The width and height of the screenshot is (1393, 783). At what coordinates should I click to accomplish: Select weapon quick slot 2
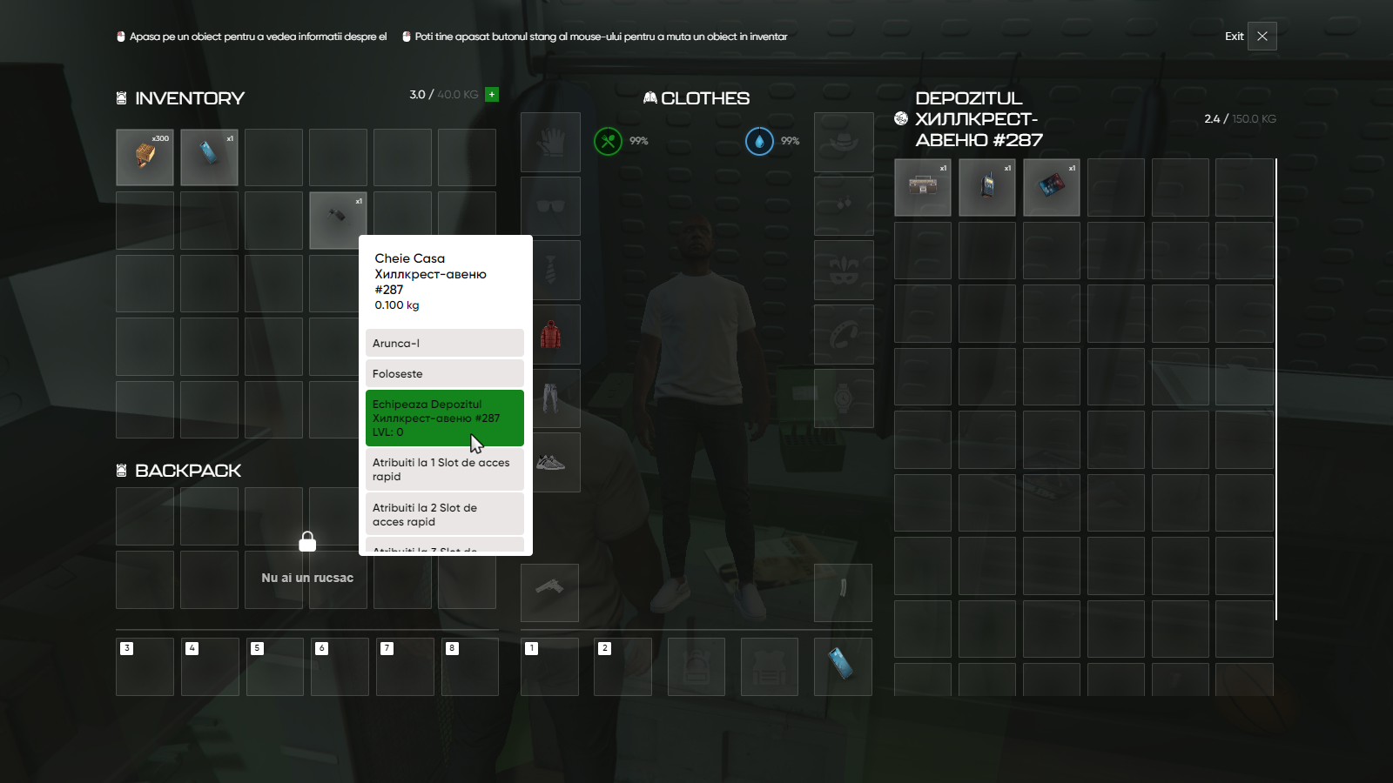tap(622, 666)
